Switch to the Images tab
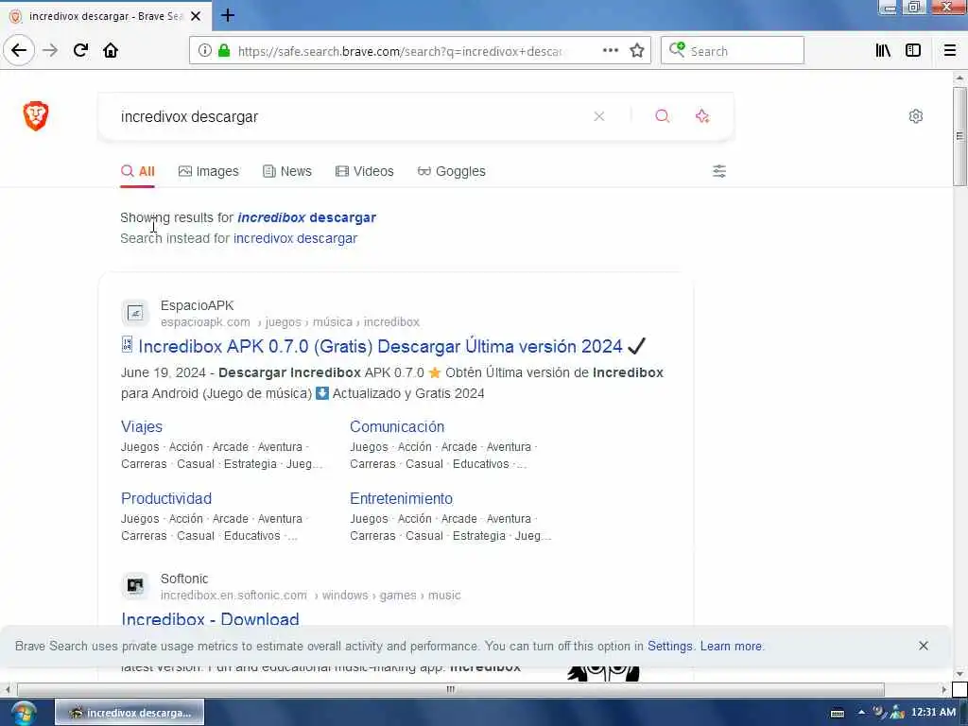This screenshot has width=968, height=726. pyautogui.click(x=209, y=171)
